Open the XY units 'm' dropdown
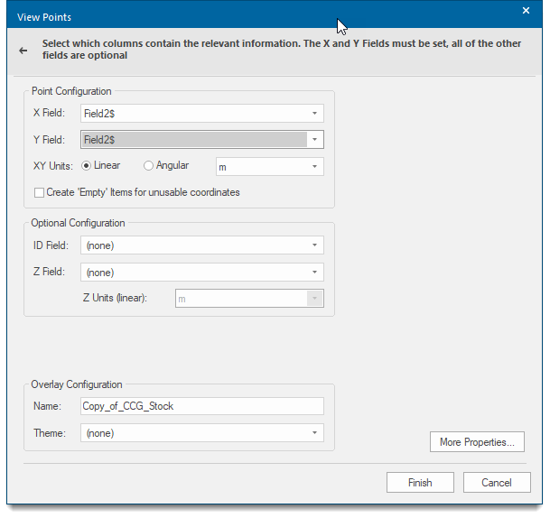The image size is (550, 518). [270, 167]
